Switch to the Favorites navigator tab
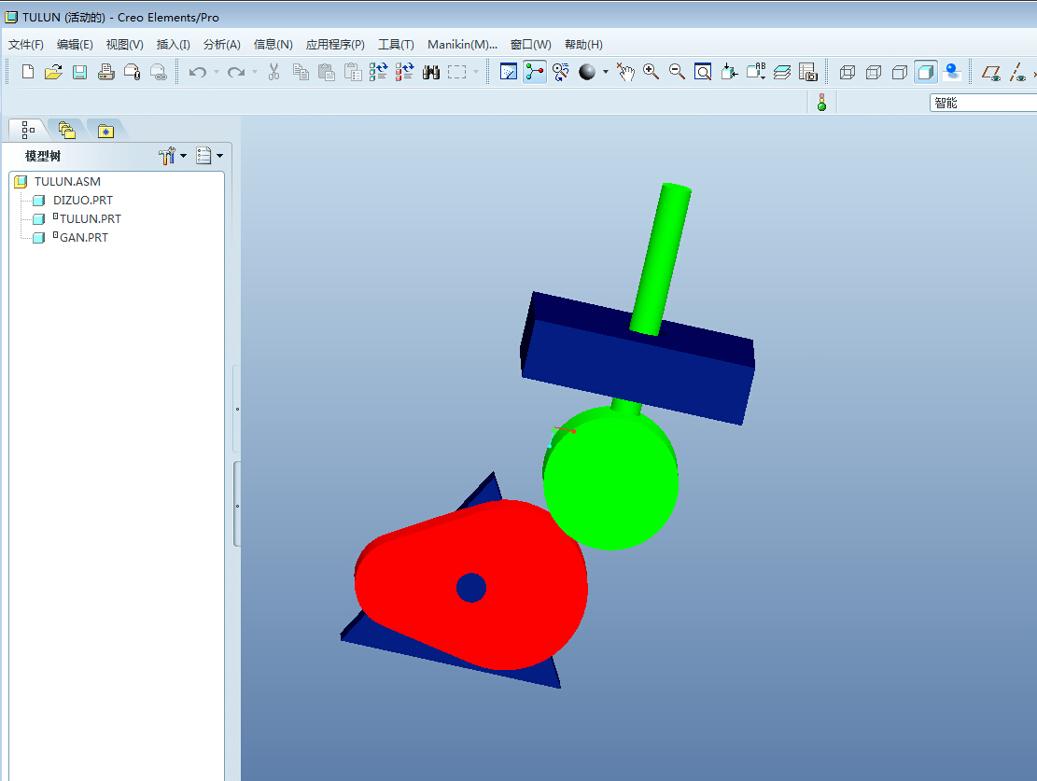 [x=105, y=131]
